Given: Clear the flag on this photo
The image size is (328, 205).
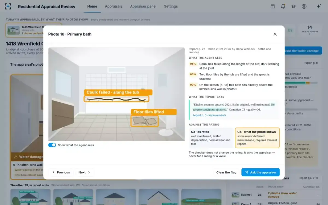Looking at the screenshot, I should (x=226, y=172).
